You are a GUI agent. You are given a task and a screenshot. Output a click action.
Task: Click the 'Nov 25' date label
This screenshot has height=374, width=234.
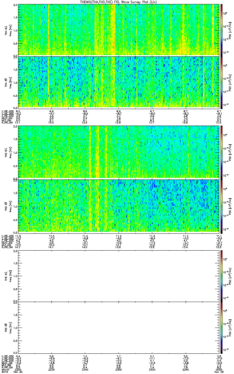coord(19,372)
